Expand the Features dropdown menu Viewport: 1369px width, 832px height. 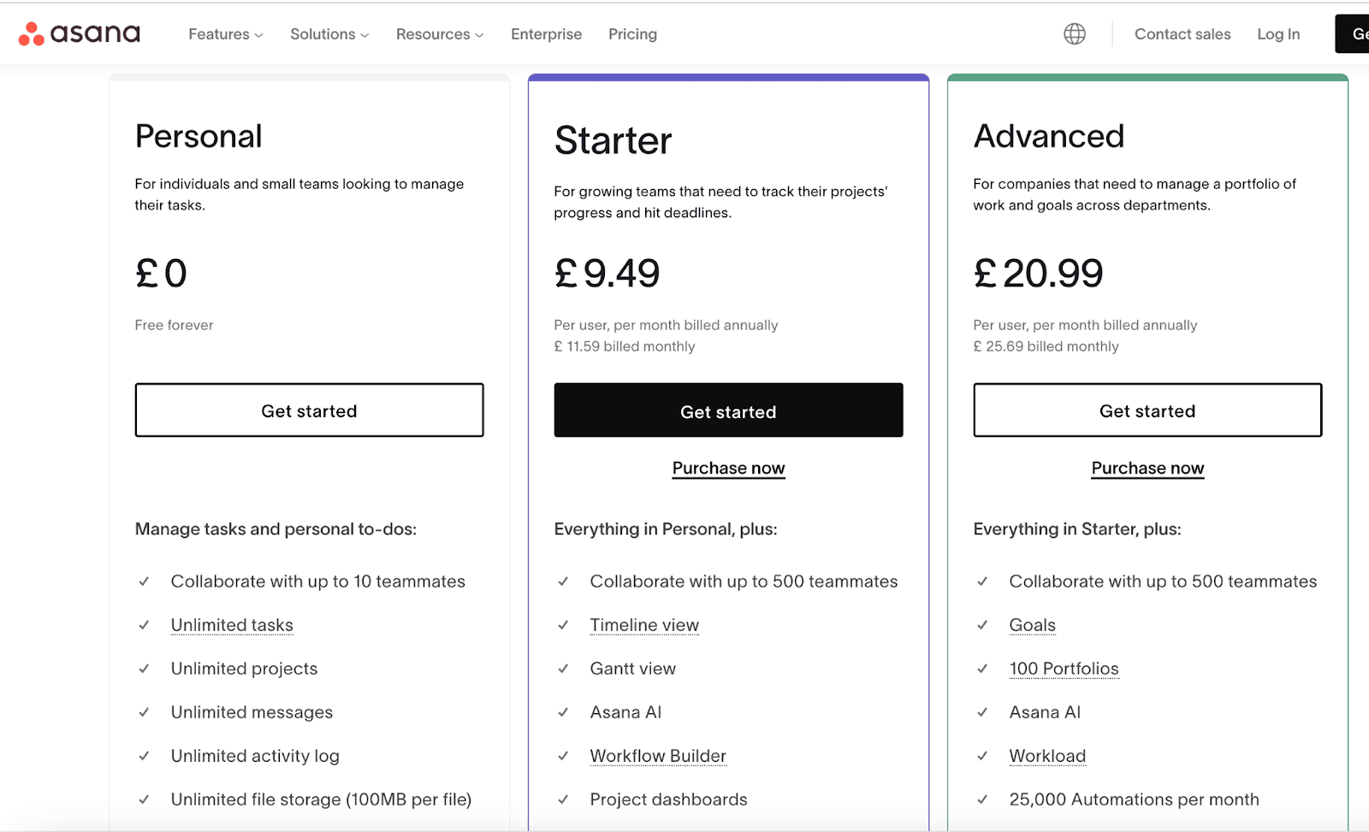226,34
